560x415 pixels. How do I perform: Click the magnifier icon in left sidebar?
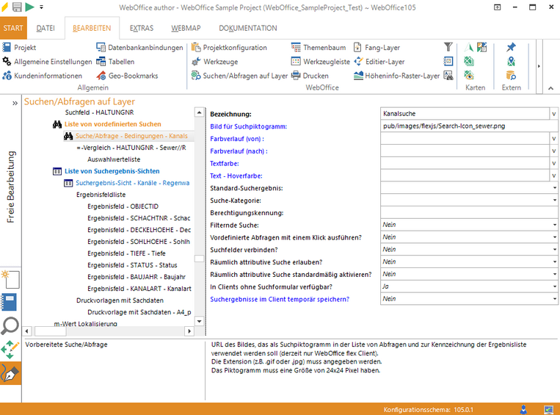click(10, 327)
